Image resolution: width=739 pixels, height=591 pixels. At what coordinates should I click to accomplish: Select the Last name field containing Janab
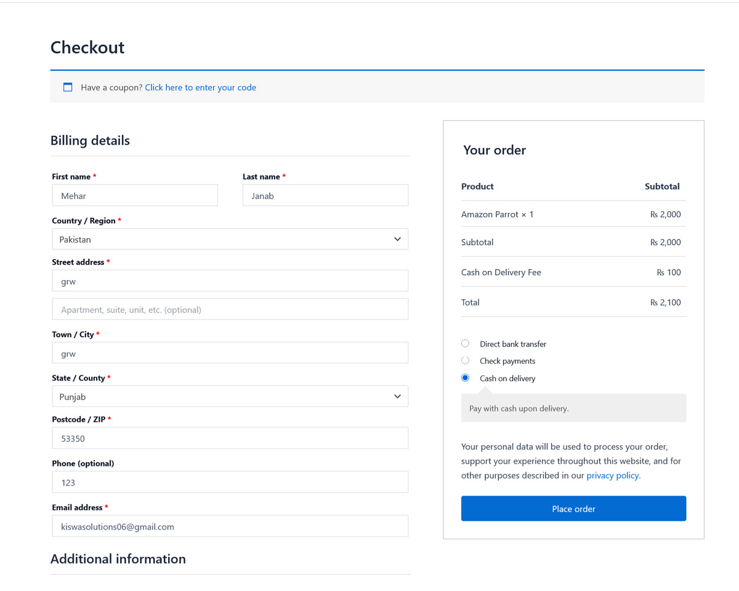click(x=325, y=195)
